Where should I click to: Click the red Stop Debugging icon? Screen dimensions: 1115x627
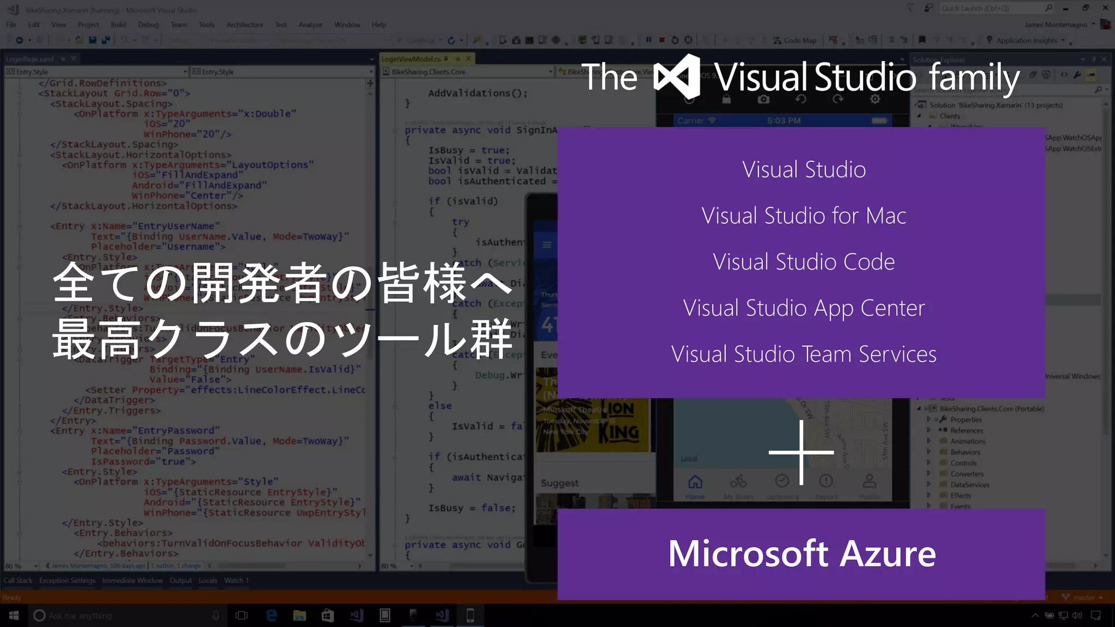(662, 40)
